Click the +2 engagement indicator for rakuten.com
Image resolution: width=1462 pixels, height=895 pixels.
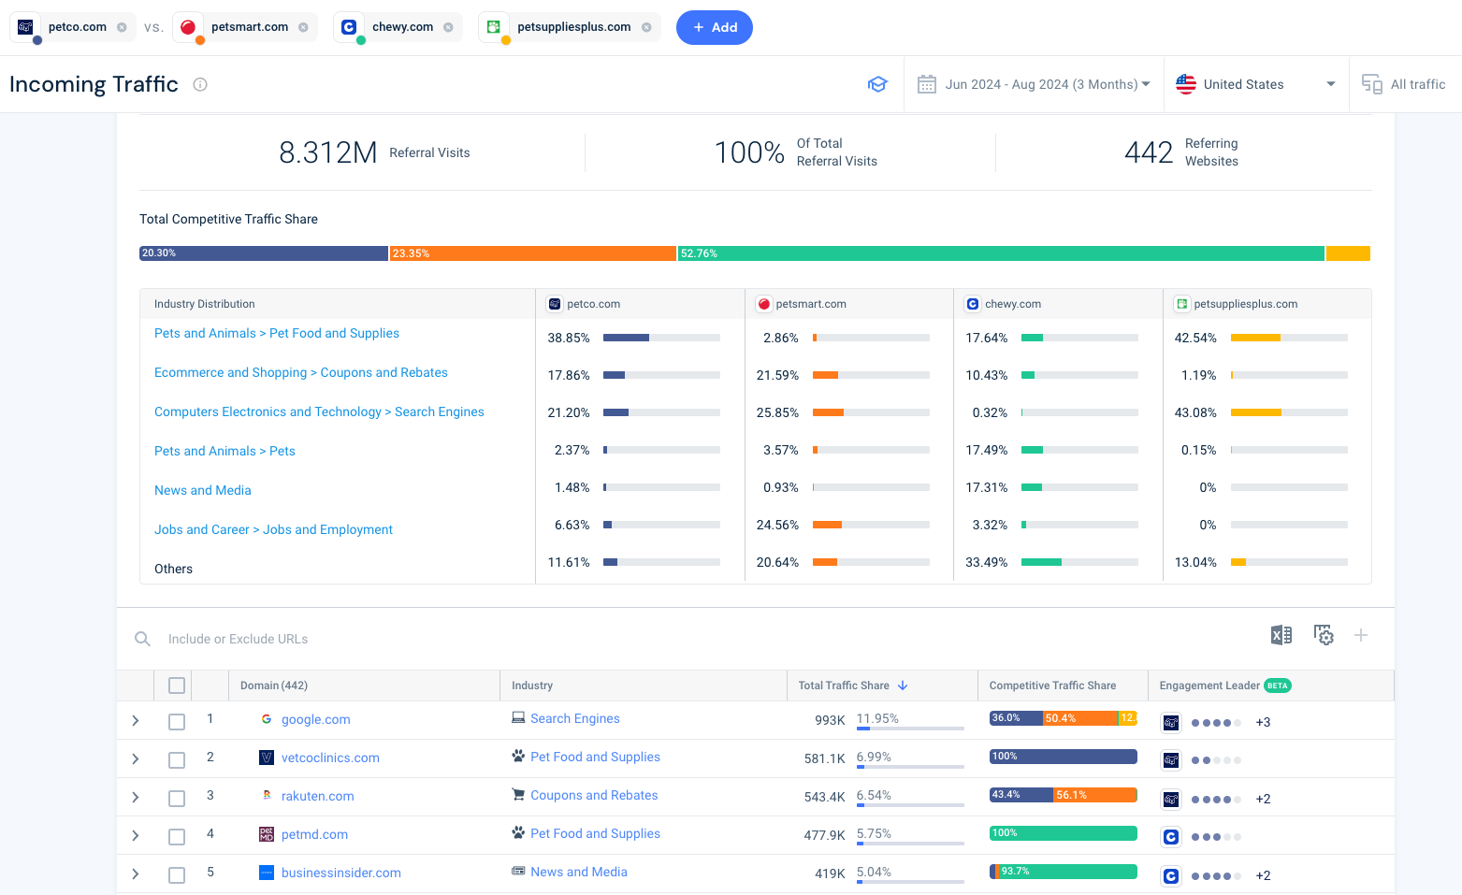point(1263,799)
